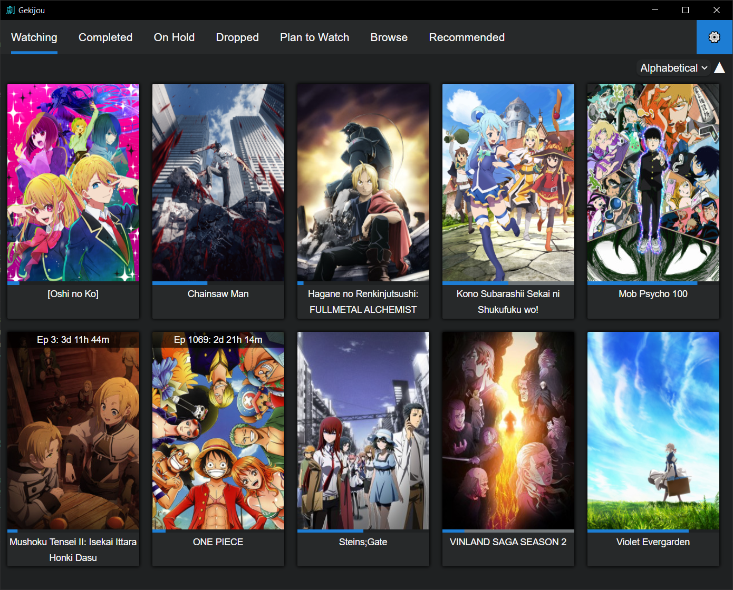The width and height of the screenshot is (733, 590).
Task: Click the ONE PIECE title label
Action: (x=218, y=542)
